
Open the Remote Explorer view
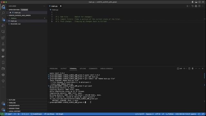click(x=3, y=32)
